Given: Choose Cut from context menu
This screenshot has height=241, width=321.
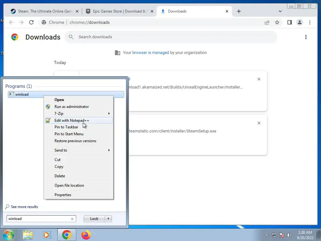Looking at the screenshot, I should click(79, 160).
